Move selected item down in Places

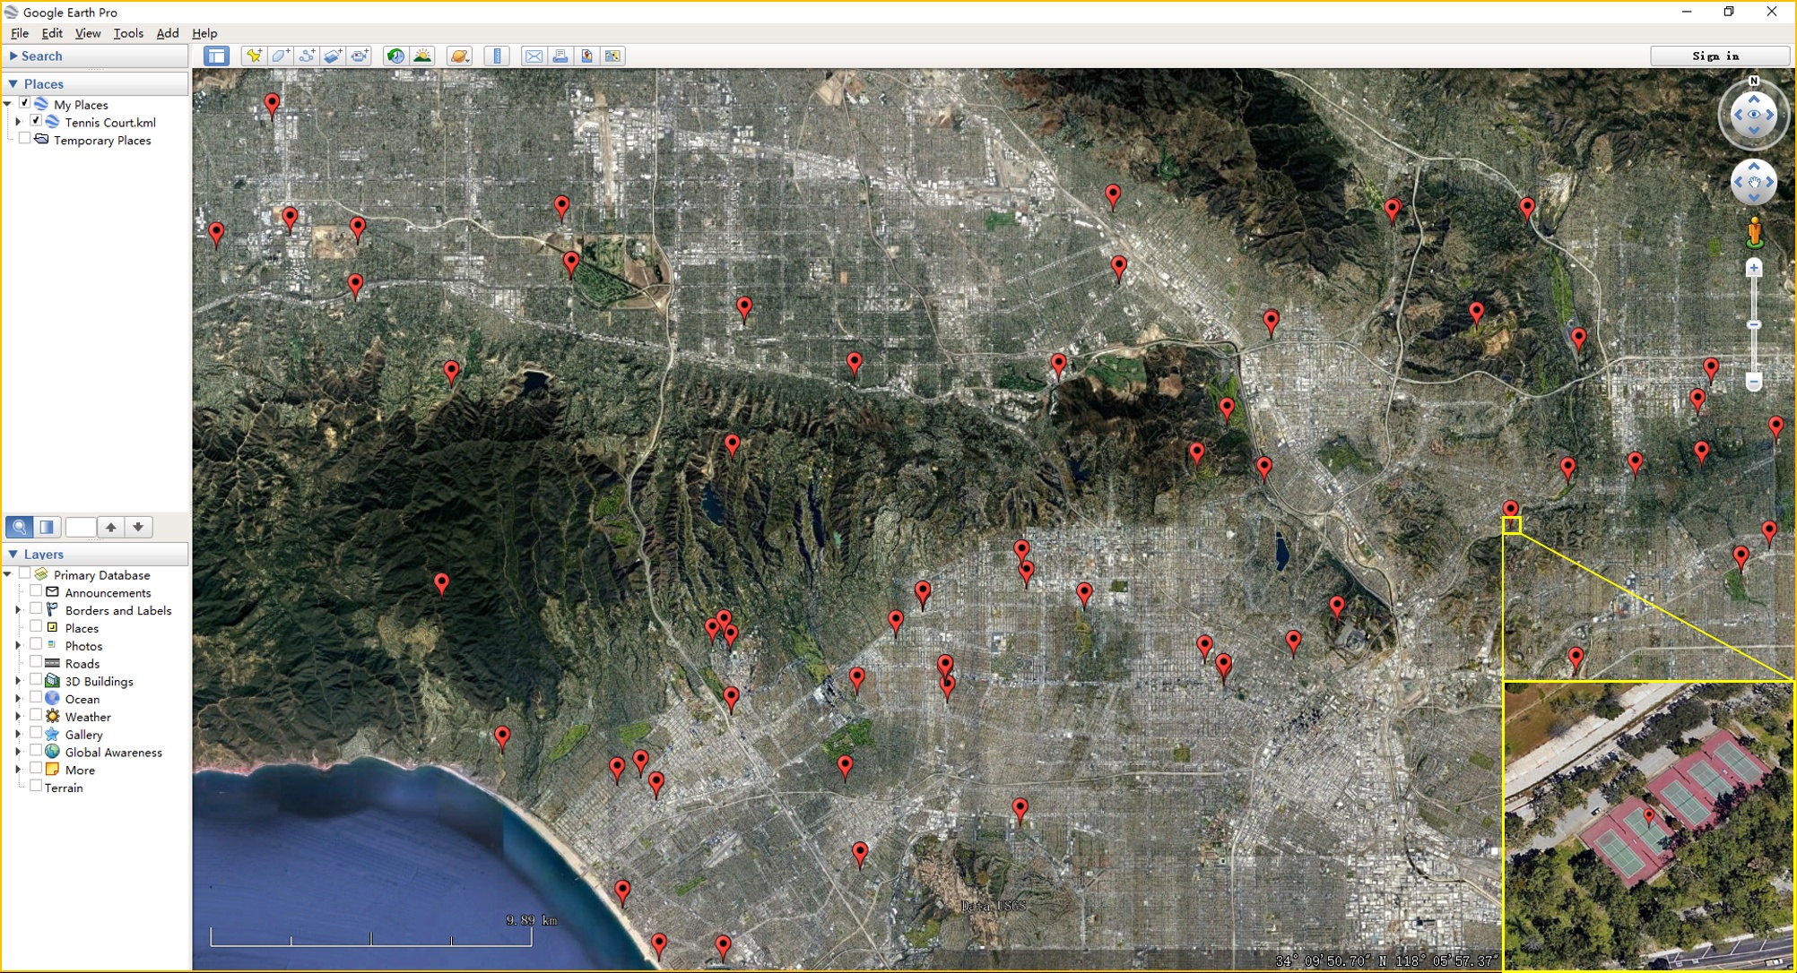[138, 527]
